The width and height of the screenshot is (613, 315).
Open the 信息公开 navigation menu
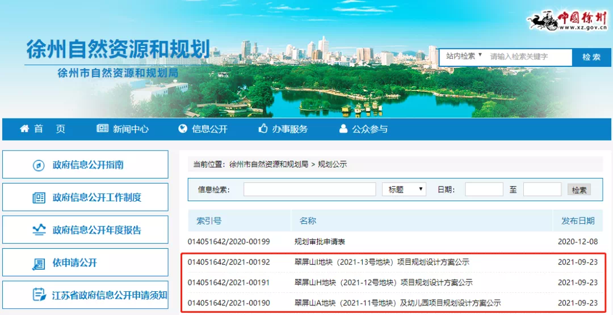click(x=209, y=129)
